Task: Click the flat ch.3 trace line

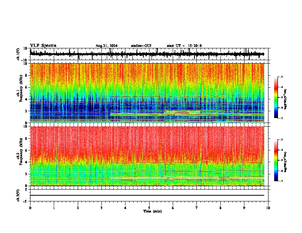Action: point(147,195)
